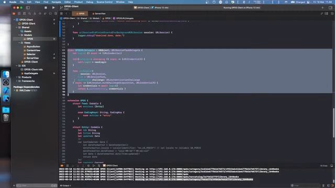Screen dimensions: 335x188
Task: Open the Trash in the Dock
Action: click(x=6, y=118)
